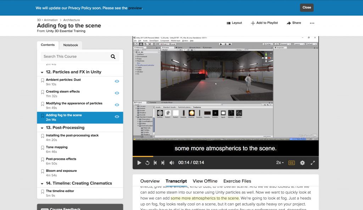Open the Tone mapping lesson
363x210 pixels.
tap(57, 147)
